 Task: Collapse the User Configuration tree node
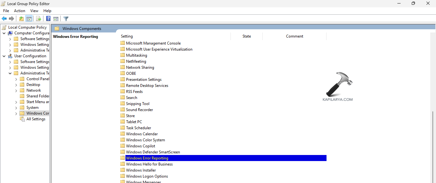tap(4, 56)
